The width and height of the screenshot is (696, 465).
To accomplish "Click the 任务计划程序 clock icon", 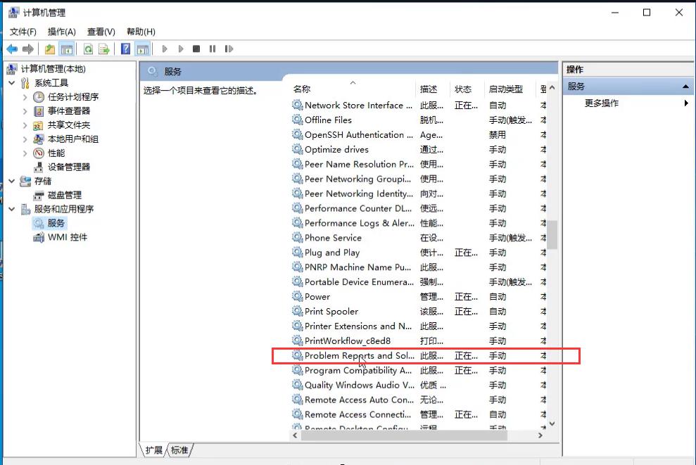I will (x=39, y=96).
